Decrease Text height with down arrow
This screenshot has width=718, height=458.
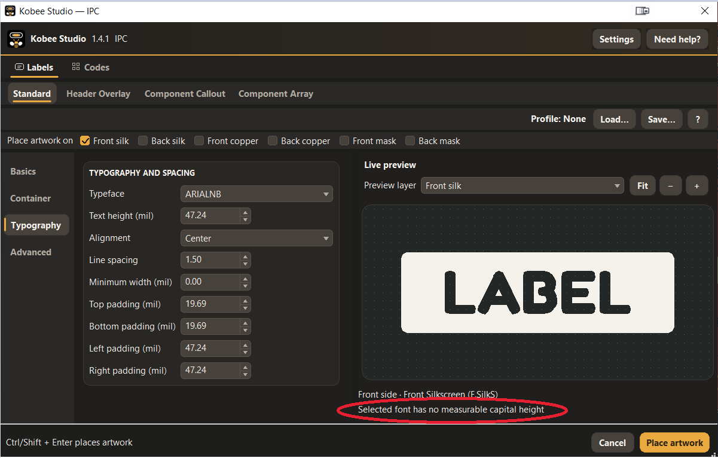coord(245,219)
